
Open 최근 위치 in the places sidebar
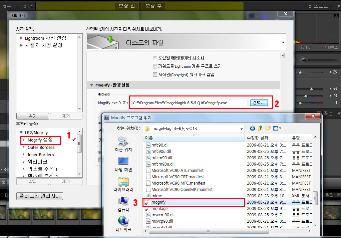(123, 144)
